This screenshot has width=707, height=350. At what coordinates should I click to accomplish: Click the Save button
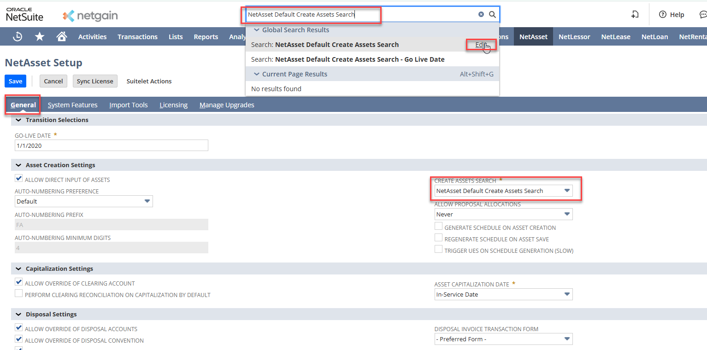point(15,81)
